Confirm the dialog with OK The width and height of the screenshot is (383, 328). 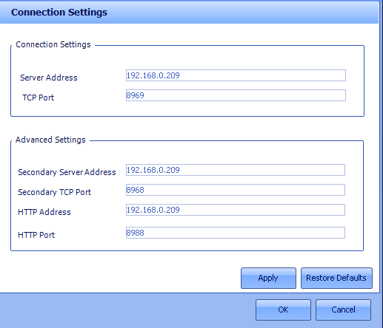(x=283, y=310)
